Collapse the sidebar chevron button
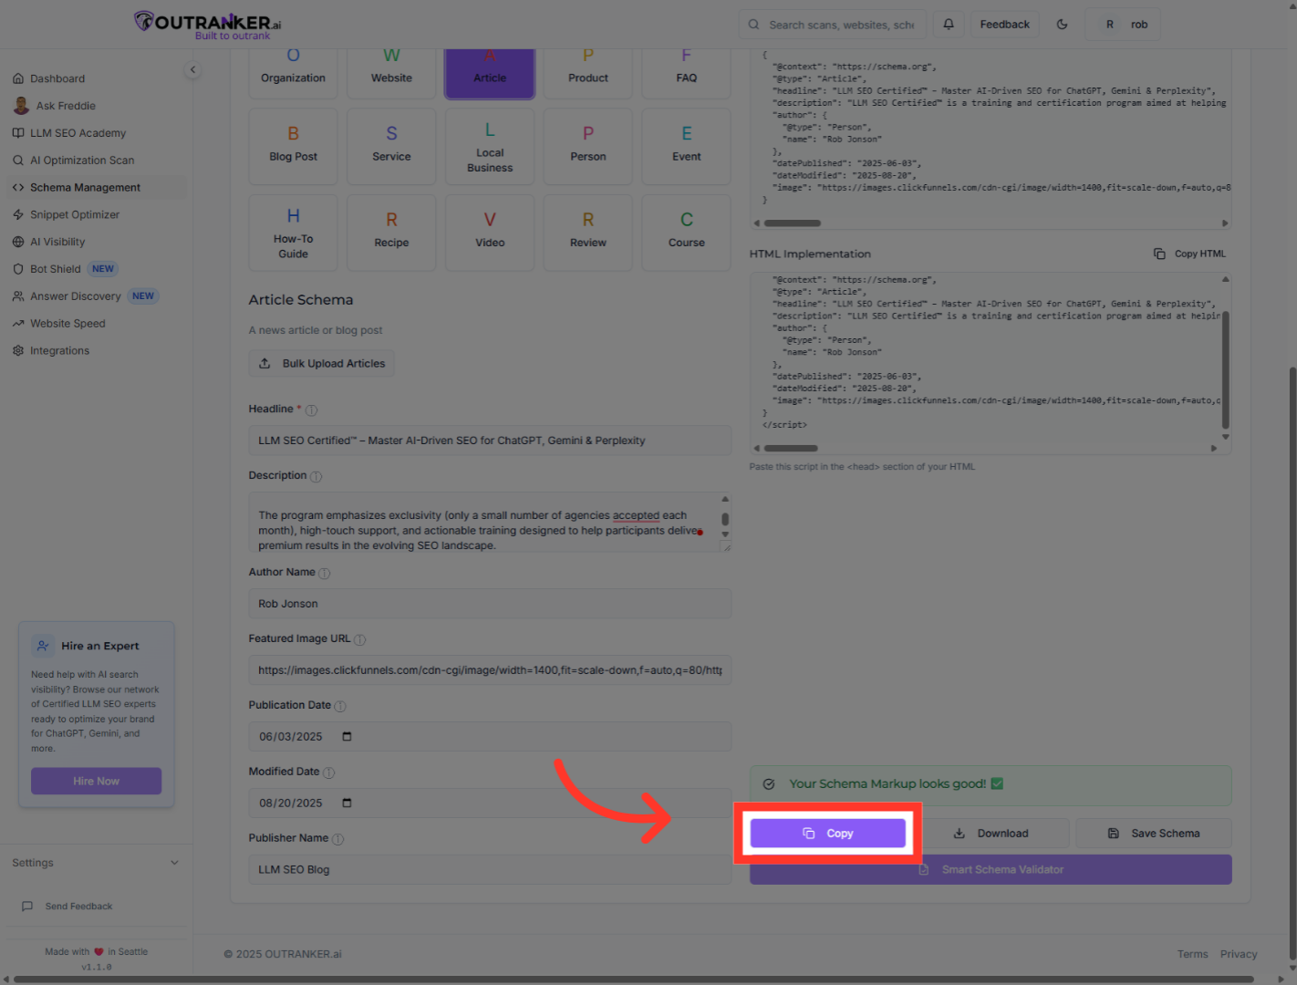 click(192, 69)
